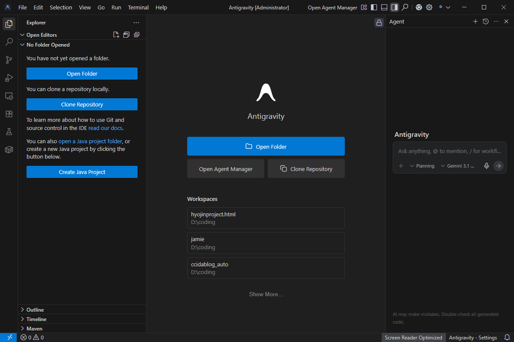Click large Open Folder button in welcome page
Image resolution: width=514 pixels, height=342 pixels.
click(266, 146)
